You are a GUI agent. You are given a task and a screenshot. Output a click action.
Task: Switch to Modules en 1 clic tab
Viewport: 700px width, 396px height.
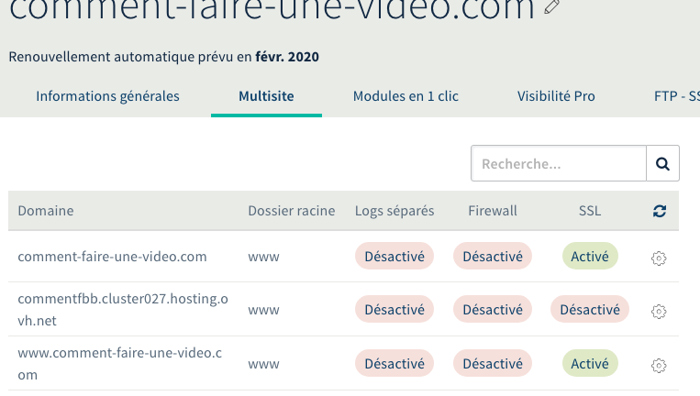406,96
